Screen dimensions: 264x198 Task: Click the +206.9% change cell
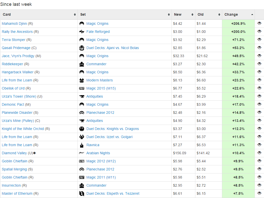(x=238, y=24)
